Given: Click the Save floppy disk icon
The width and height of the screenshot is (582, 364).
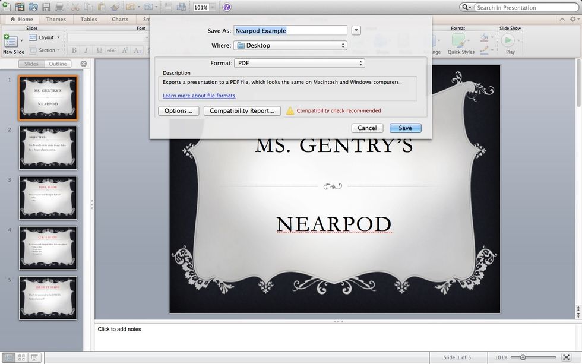Looking at the screenshot, I should (46, 7).
